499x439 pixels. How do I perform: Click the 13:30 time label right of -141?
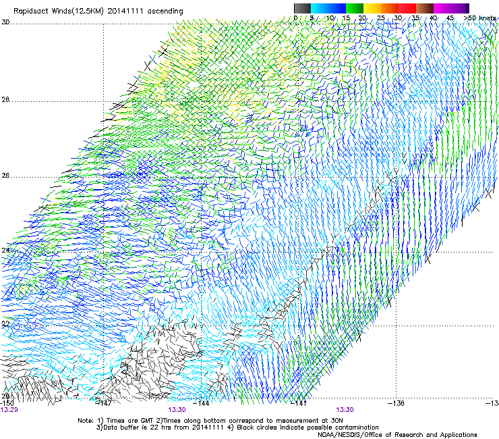pos(345,410)
